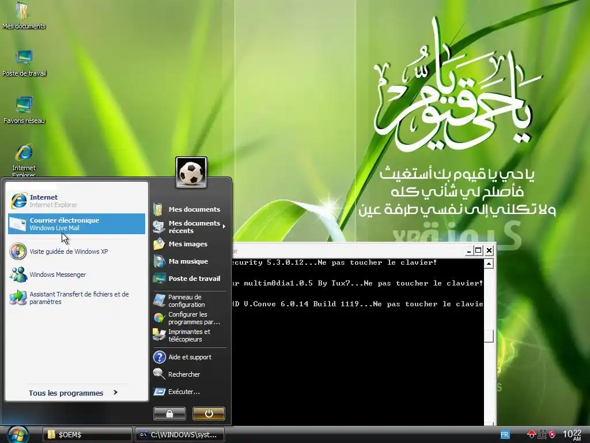Open Internet Explorer desktop shortcut
Viewport: 590px width, 443px height.
point(24,160)
